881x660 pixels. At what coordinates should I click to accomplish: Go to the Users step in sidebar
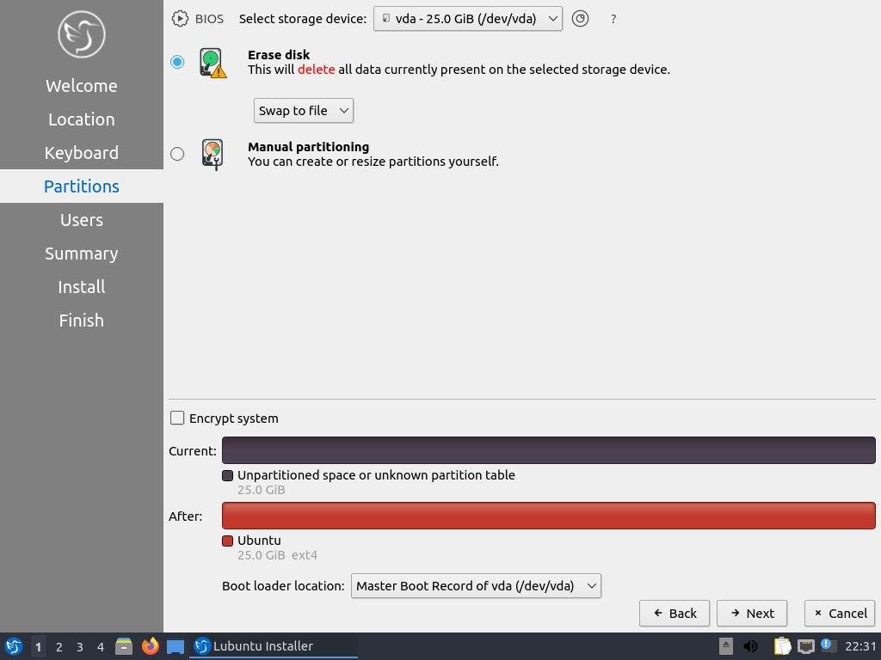click(82, 220)
